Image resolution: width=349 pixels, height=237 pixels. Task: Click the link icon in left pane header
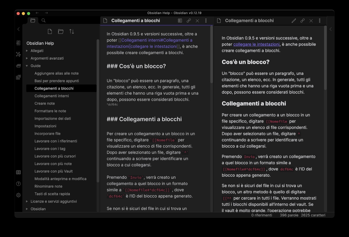coord(189,21)
